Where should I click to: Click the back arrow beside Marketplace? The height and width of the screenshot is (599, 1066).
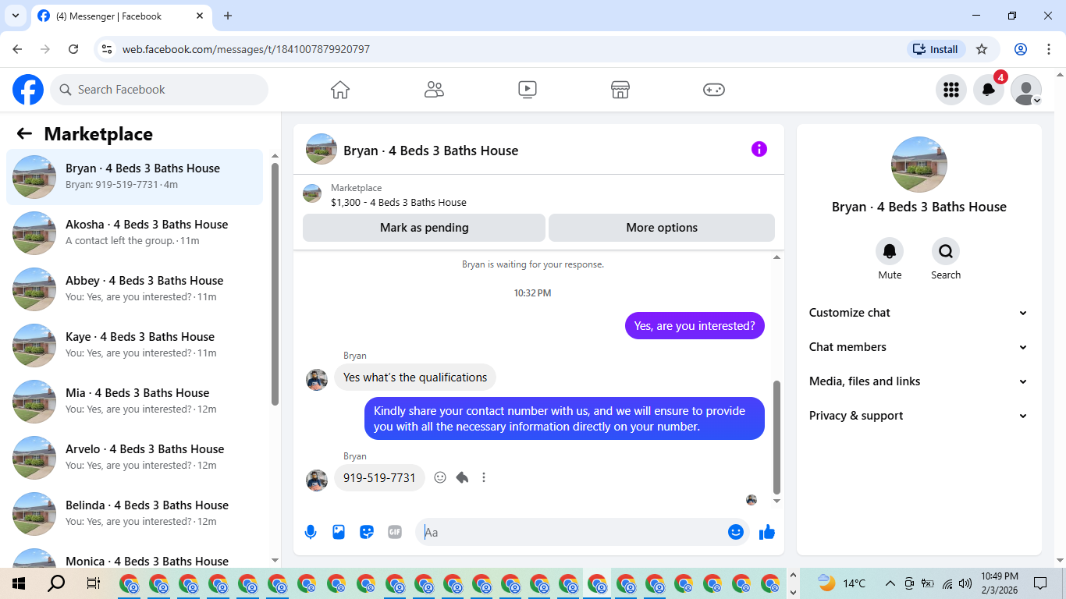pos(24,133)
